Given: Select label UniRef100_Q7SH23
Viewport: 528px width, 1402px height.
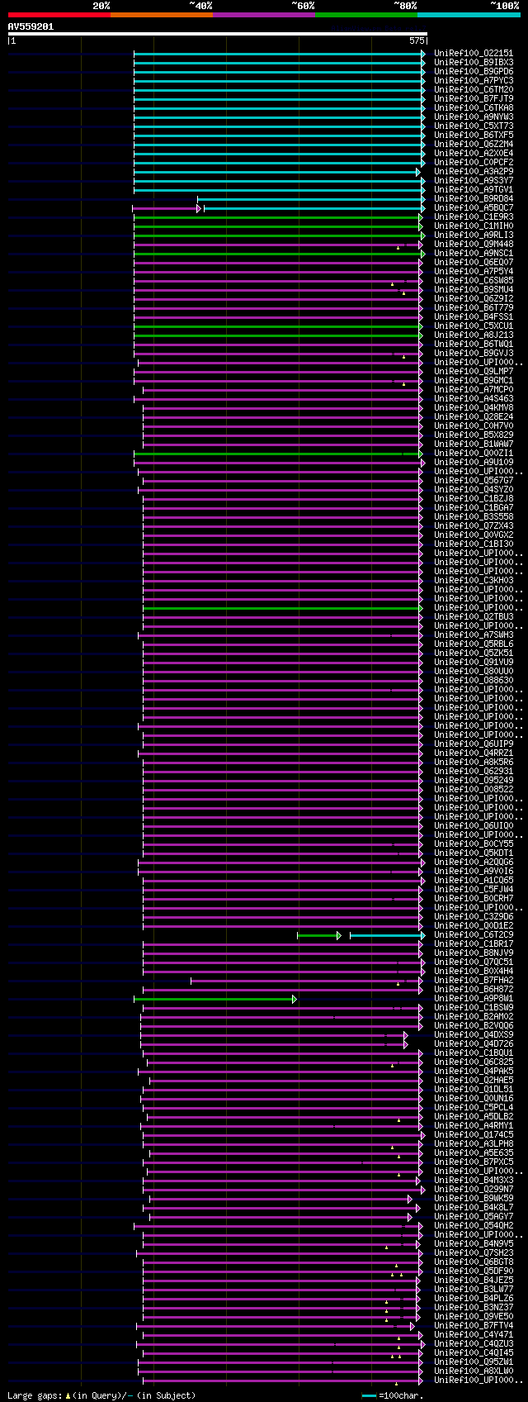Looking at the screenshot, I should coord(474,1252).
